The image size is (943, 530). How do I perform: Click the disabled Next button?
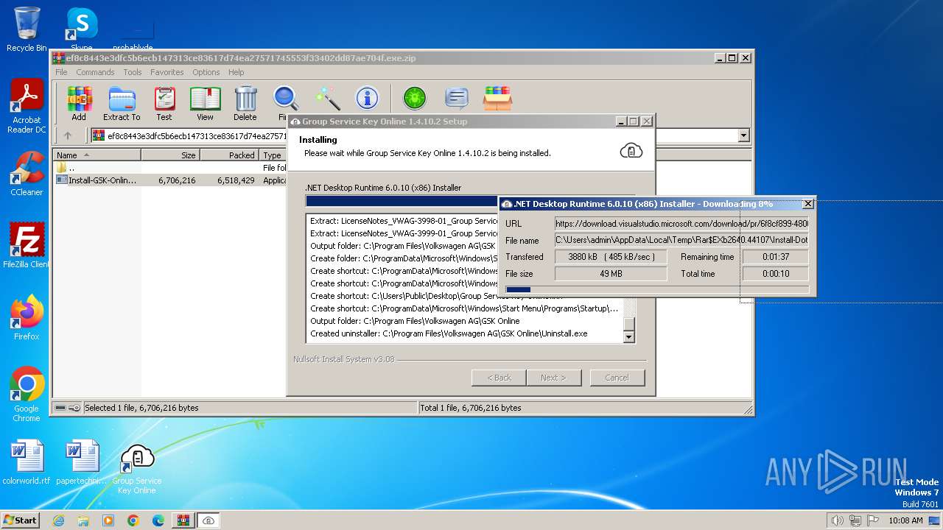[553, 378]
